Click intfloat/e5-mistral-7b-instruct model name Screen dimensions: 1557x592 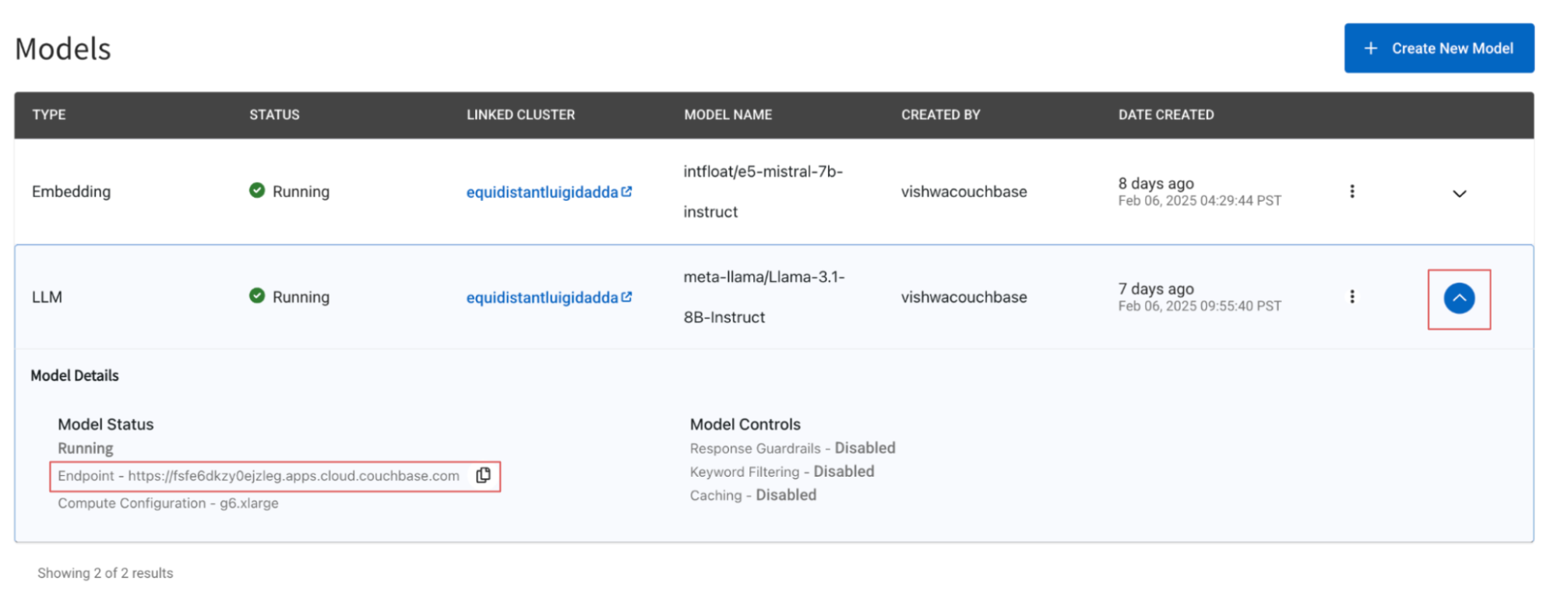coord(763,192)
